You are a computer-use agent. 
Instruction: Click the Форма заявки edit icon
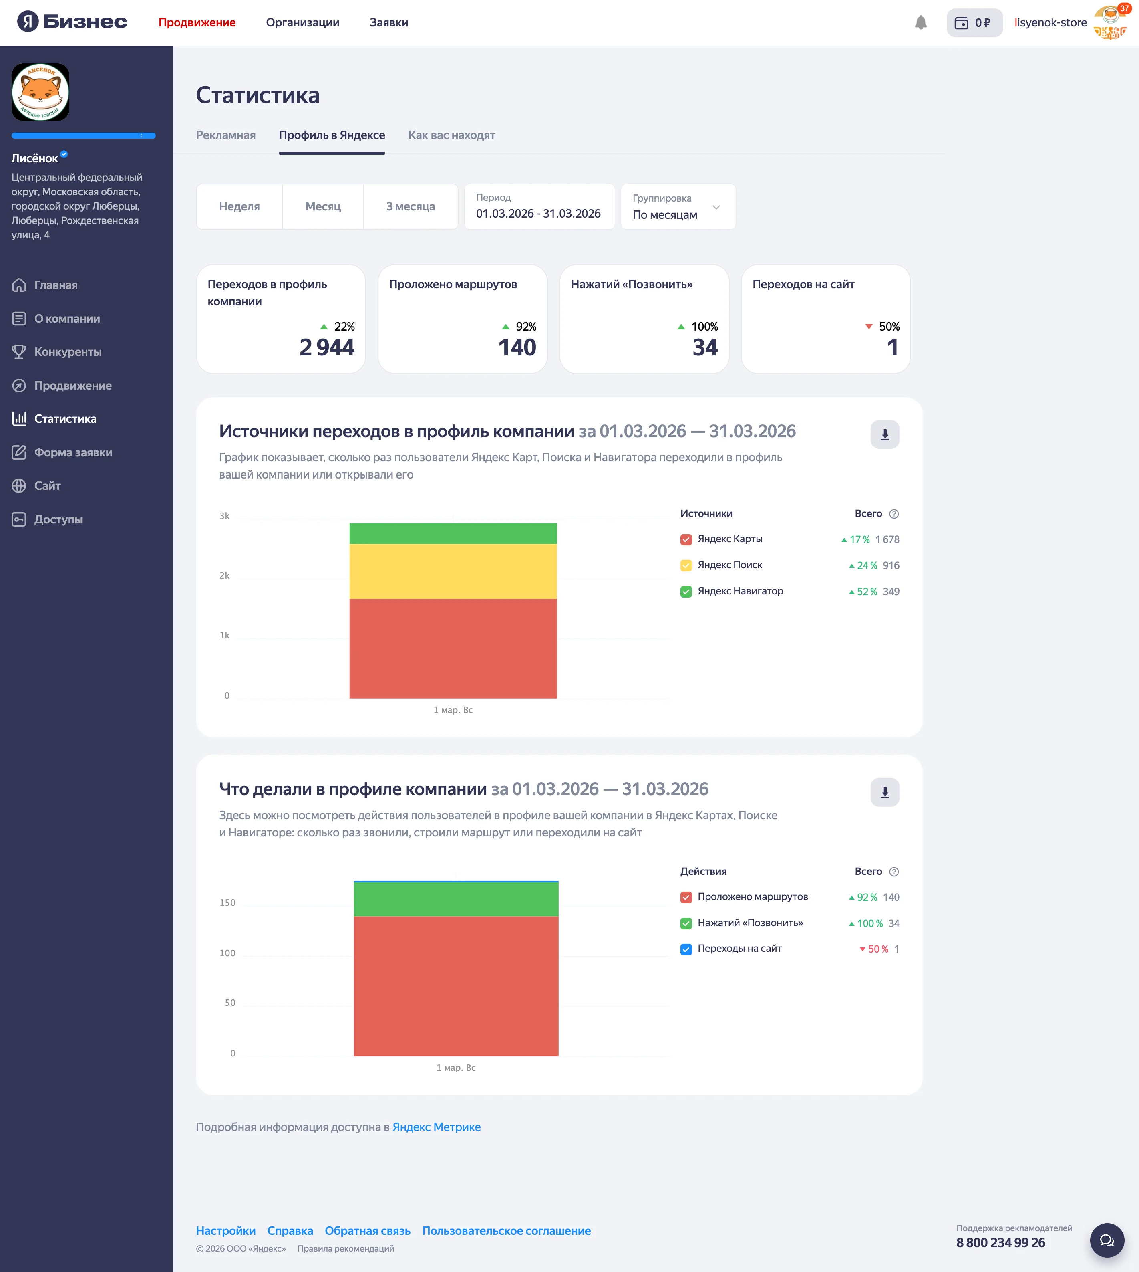coord(19,452)
